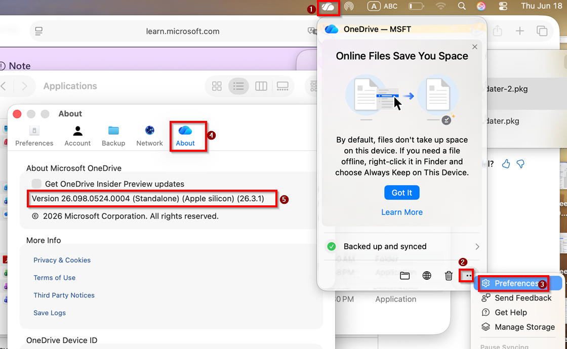Show browser tab overview icon

pos(542,31)
